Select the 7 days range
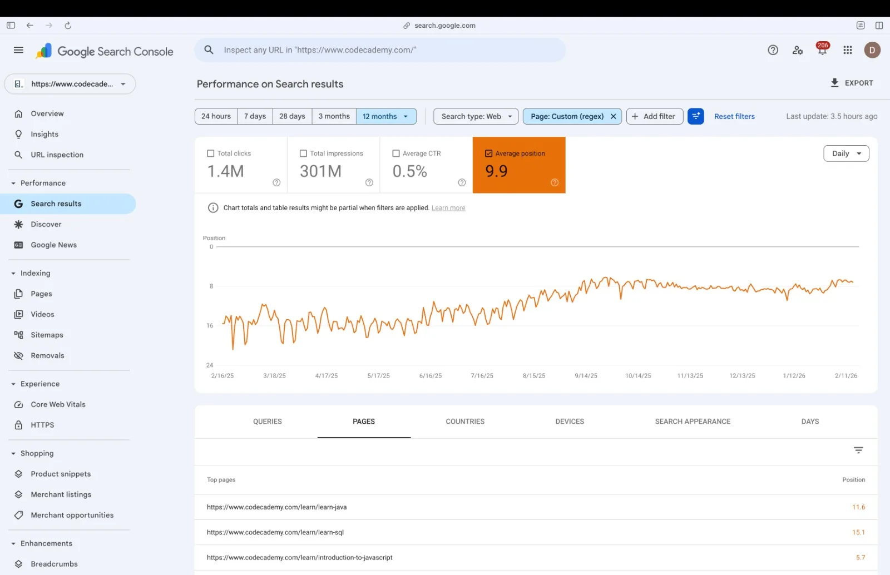Screen dimensions: 890x575 pos(255,116)
